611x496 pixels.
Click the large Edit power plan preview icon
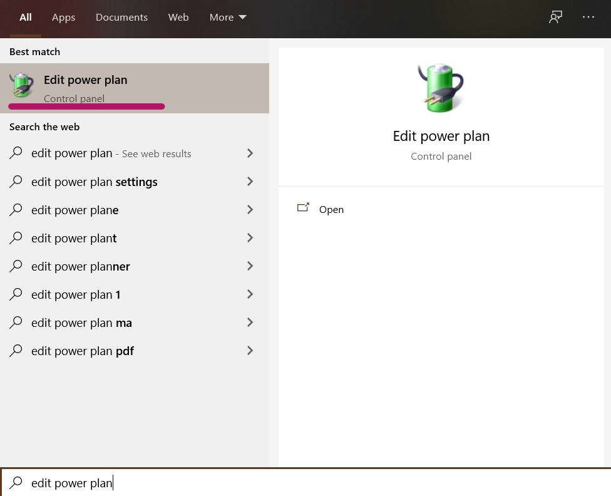click(x=441, y=88)
